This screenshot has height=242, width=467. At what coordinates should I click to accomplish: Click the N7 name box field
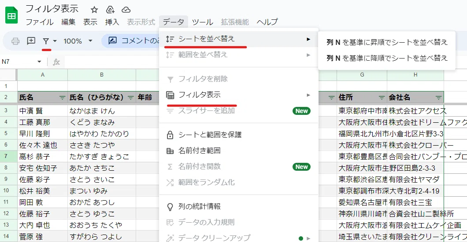click(x=18, y=62)
